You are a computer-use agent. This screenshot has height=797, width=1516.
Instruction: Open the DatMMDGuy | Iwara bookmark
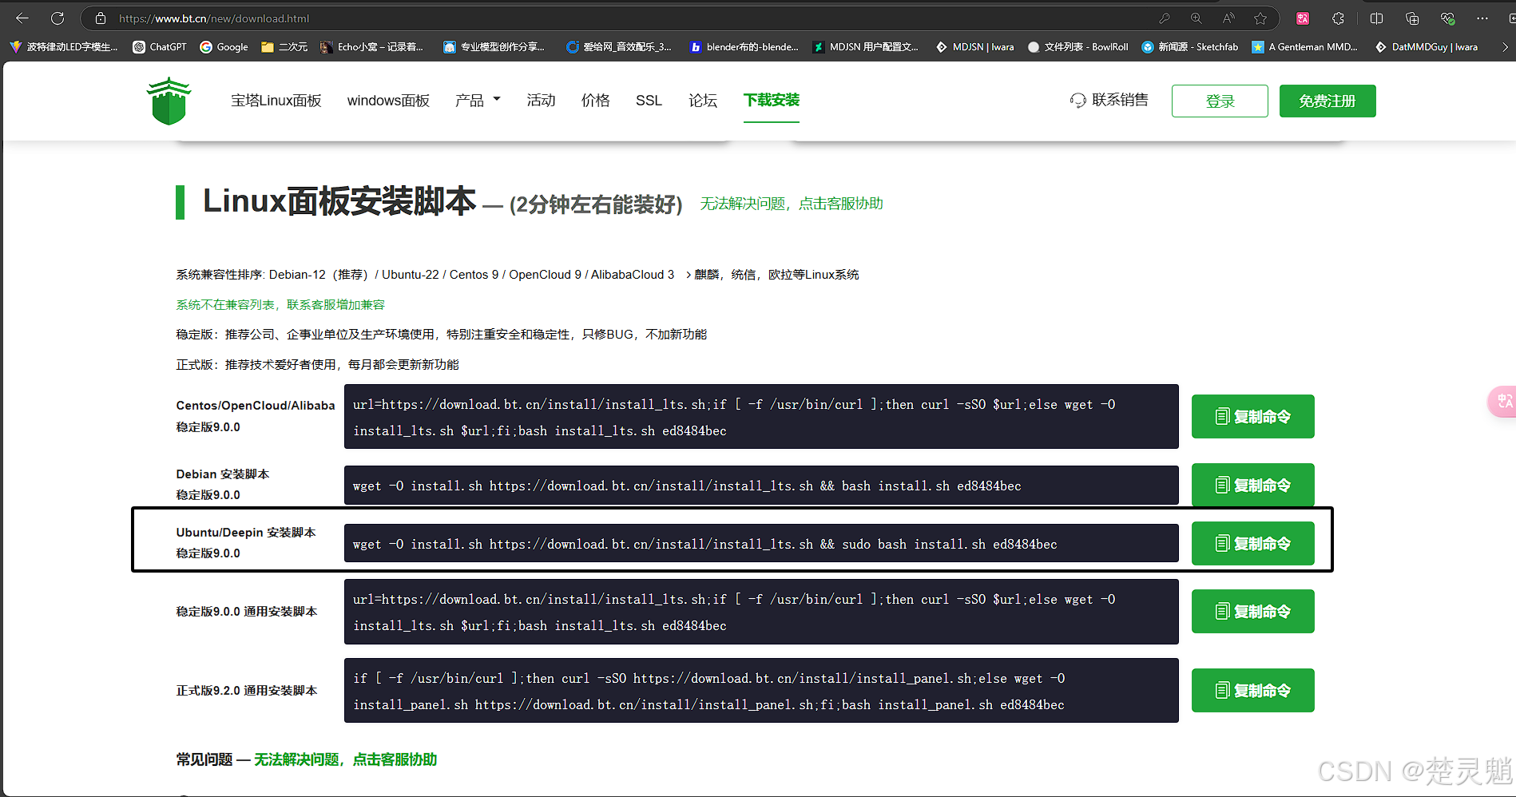pos(1427,47)
